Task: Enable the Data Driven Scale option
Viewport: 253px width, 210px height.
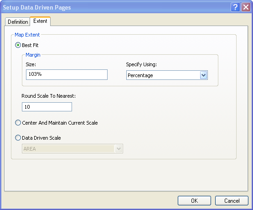Action: tap(18, 138)
